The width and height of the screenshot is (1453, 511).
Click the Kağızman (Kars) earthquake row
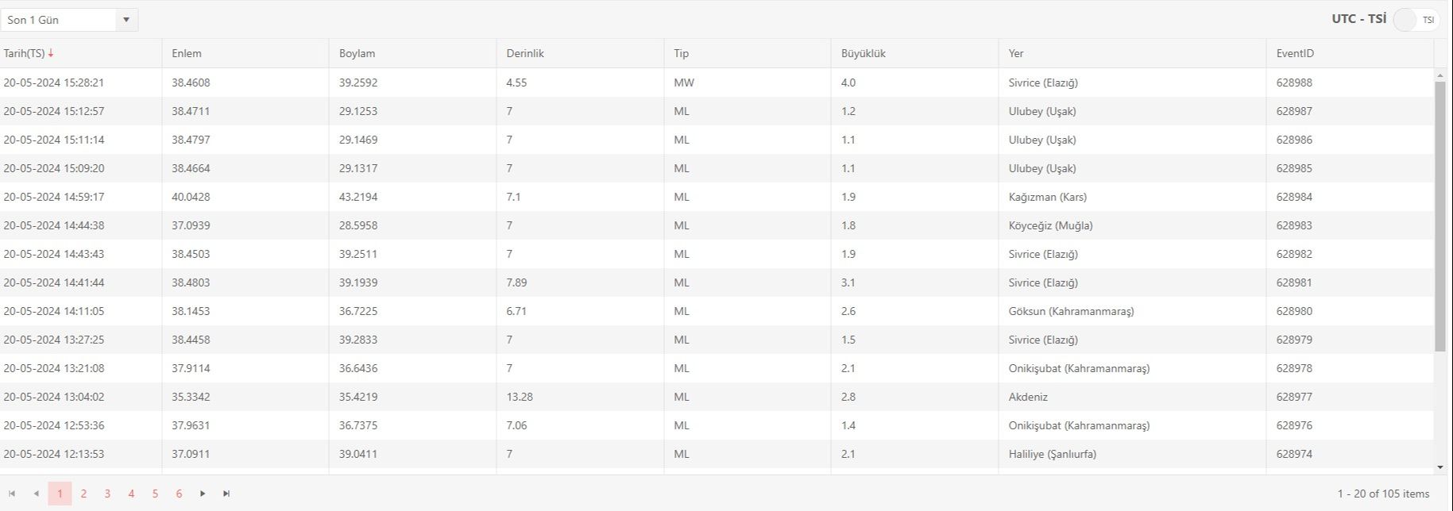tap(715, 197)
